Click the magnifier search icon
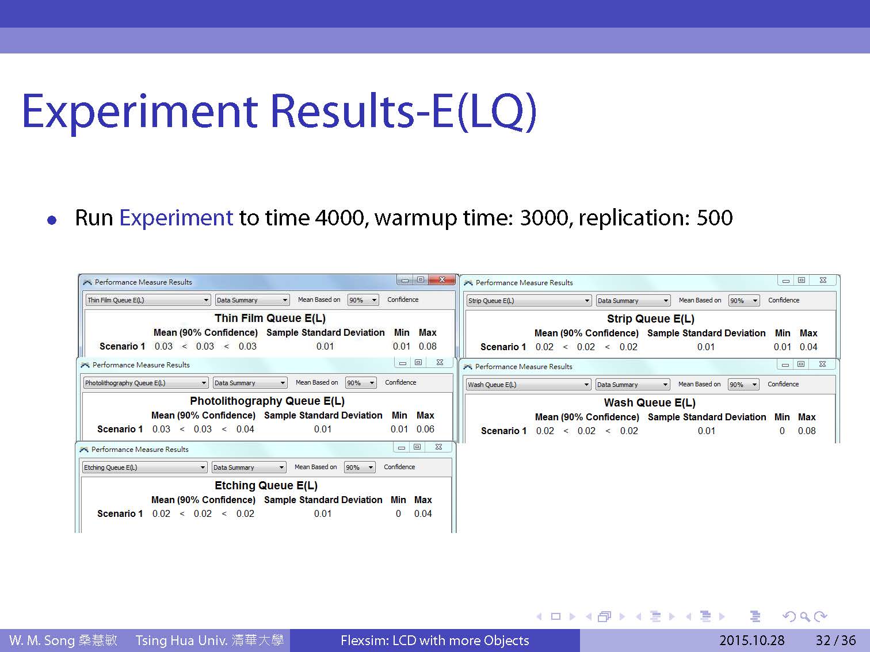This screenshot has height=652, width=870. (x=805, y=616)
